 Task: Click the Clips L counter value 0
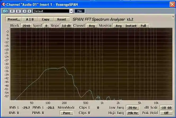click(x=98, y=108)
